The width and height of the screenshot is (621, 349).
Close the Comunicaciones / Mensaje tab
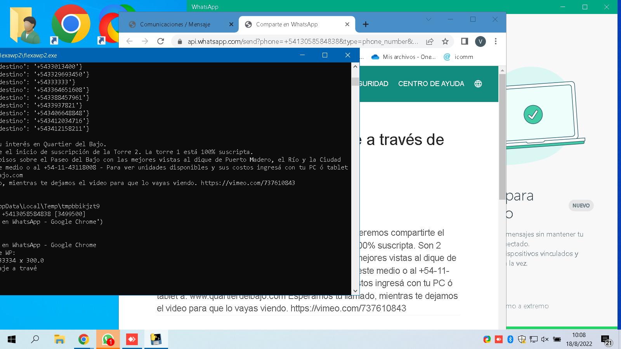click(231, 24)
